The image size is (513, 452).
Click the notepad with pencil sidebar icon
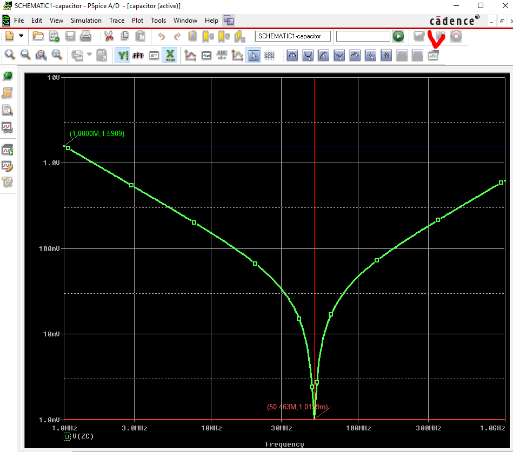(x=8, y=181)
